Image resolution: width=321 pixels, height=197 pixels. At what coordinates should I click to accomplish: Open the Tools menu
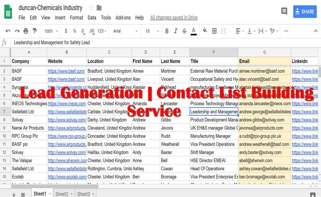(x=106, y=18)
